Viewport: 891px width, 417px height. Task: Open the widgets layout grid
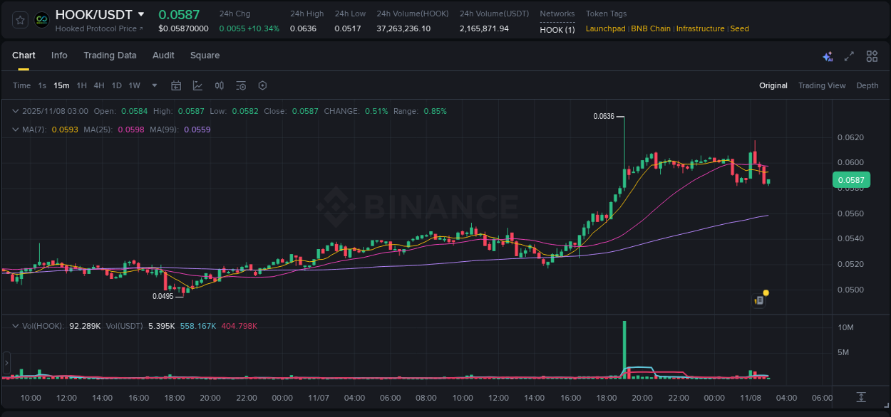(872, 56)
